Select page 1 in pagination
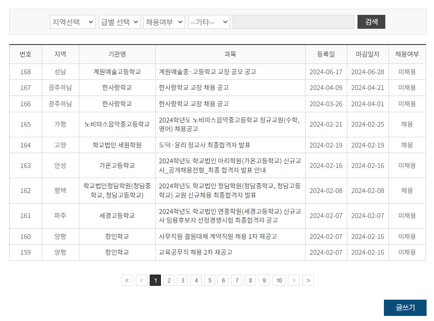The width and height of the screenshot is (434, 321). click(155, 280)
